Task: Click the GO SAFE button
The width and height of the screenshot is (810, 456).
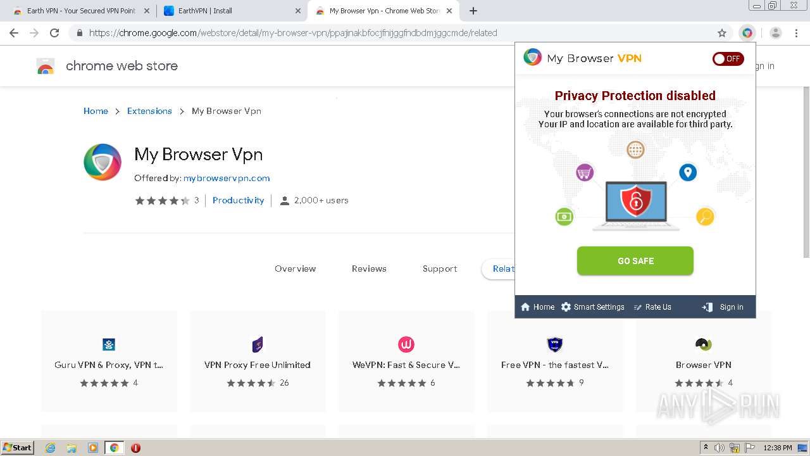Action: click(635, 261)
